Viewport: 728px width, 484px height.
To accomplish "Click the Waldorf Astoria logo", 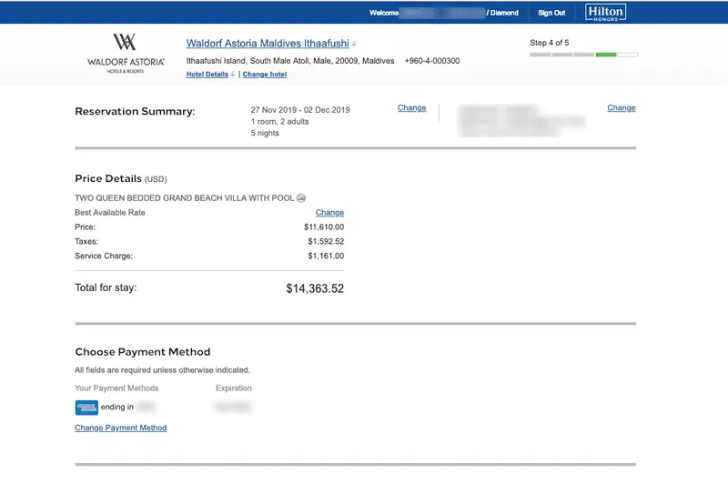I will click(126, 53).
